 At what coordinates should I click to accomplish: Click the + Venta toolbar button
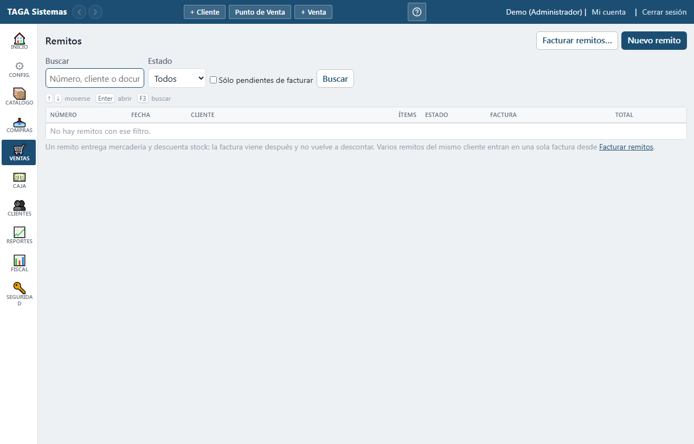click(x=313, y=12)
